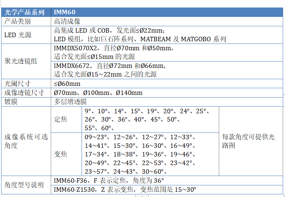The height and width of the screenshot is (197, 285).
Task: Click the 'IMMDX6672' lens description line
Action: tap(110, 66)
